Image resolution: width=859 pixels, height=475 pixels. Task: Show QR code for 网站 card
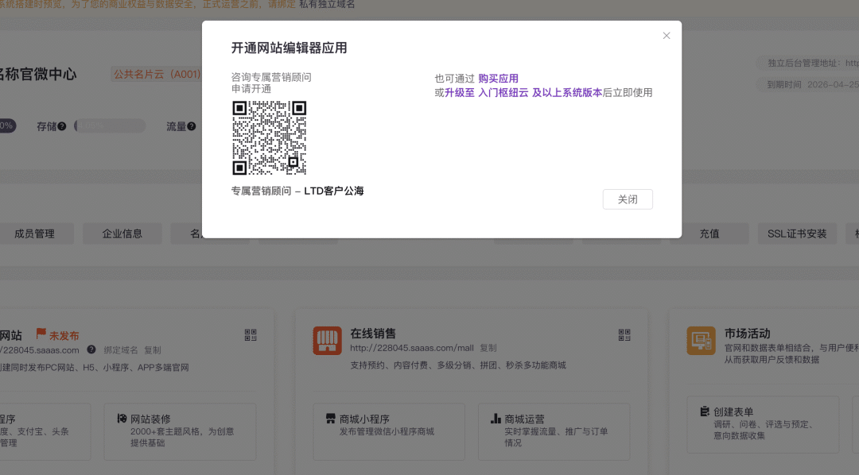251,335
